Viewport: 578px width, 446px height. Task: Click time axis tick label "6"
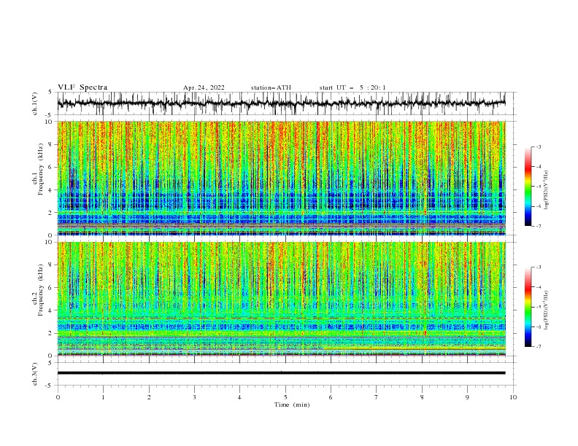(331, 397)
